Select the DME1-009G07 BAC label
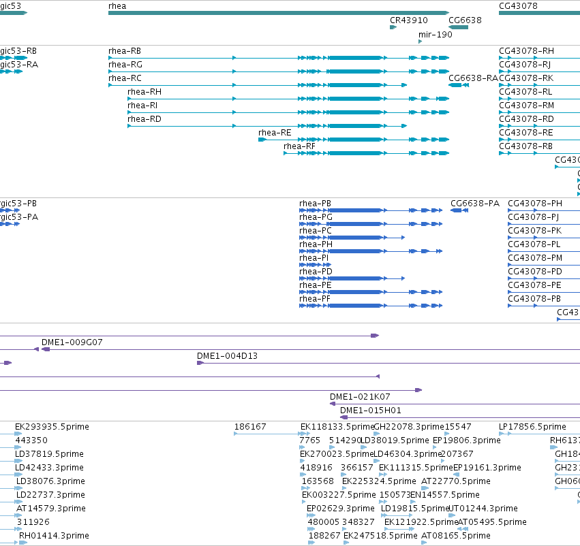 [72, 342]
